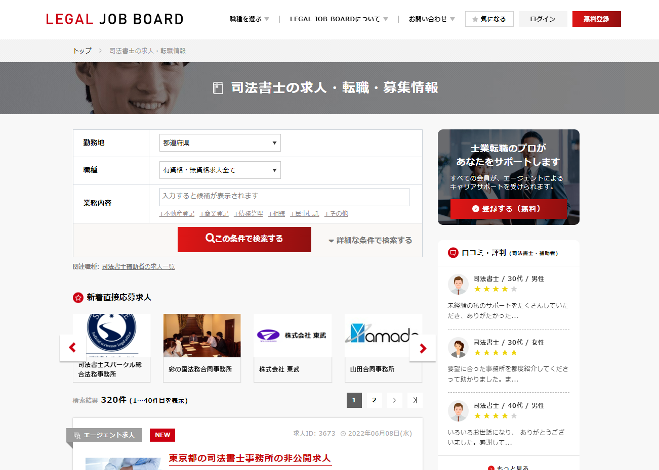The width and height of the screenshot is (659, 470).
Task: Open the 気になる favorites list
Action: pos(489,19)
